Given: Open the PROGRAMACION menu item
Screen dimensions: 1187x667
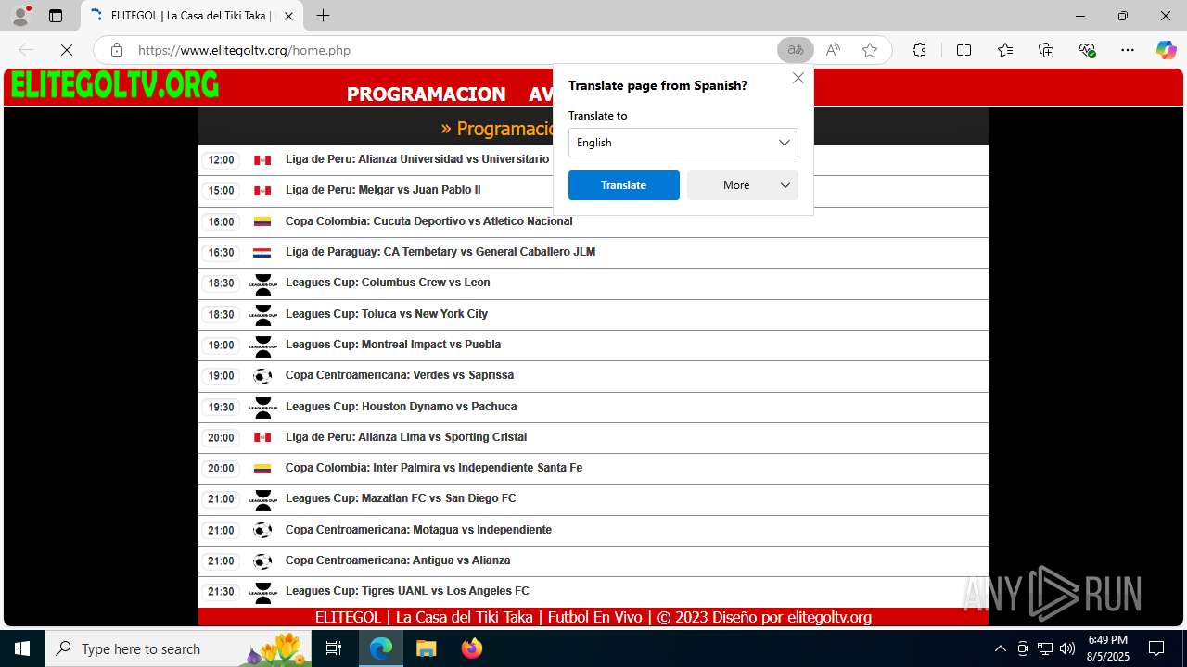Looking at the screenshot, I should coord(427,94).
